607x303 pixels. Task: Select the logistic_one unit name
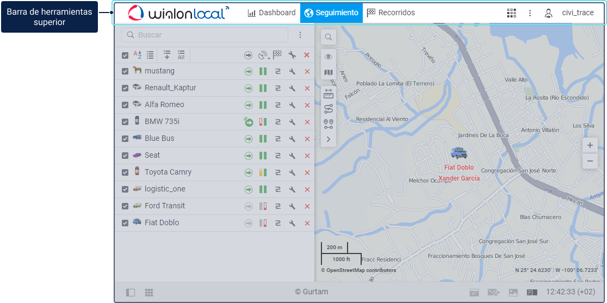[x=165, y=189]
